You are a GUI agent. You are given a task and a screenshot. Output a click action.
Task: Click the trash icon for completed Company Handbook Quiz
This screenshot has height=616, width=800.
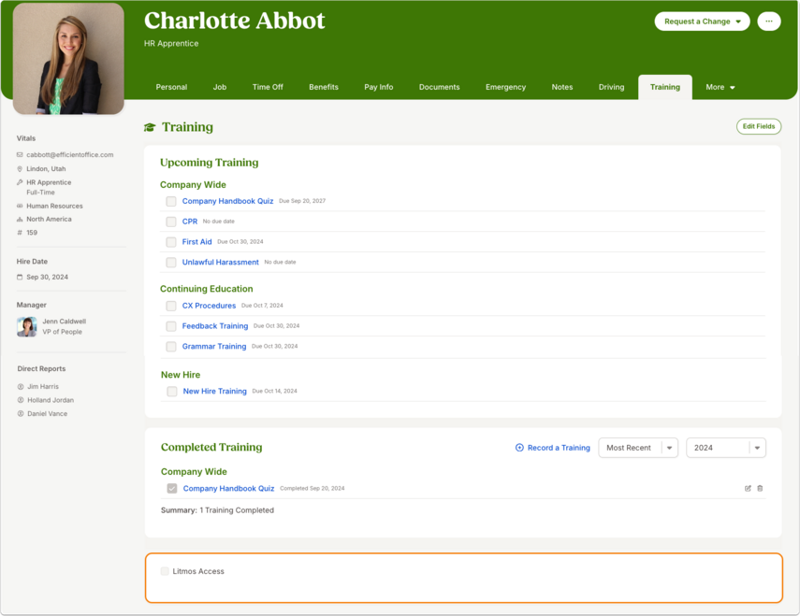coord(760,488)
